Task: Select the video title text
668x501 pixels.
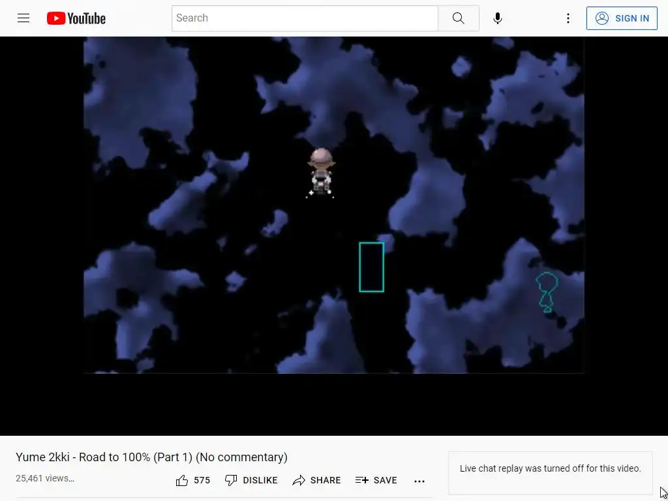Action: (151, 457)
